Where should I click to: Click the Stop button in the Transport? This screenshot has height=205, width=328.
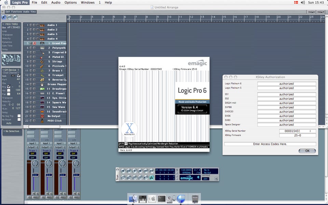point(140,171)
